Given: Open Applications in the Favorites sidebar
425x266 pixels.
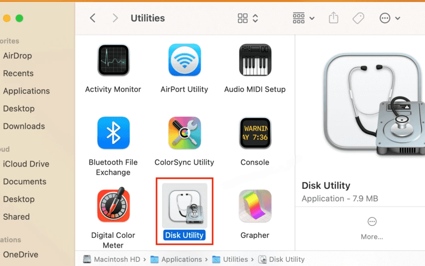Looking at the screenshot, I should point(26,91).
